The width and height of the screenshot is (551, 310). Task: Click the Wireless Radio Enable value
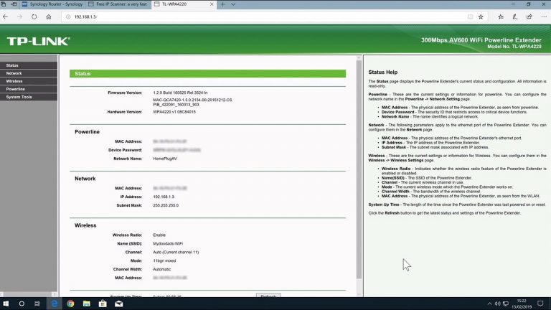(x=159, y=235)
